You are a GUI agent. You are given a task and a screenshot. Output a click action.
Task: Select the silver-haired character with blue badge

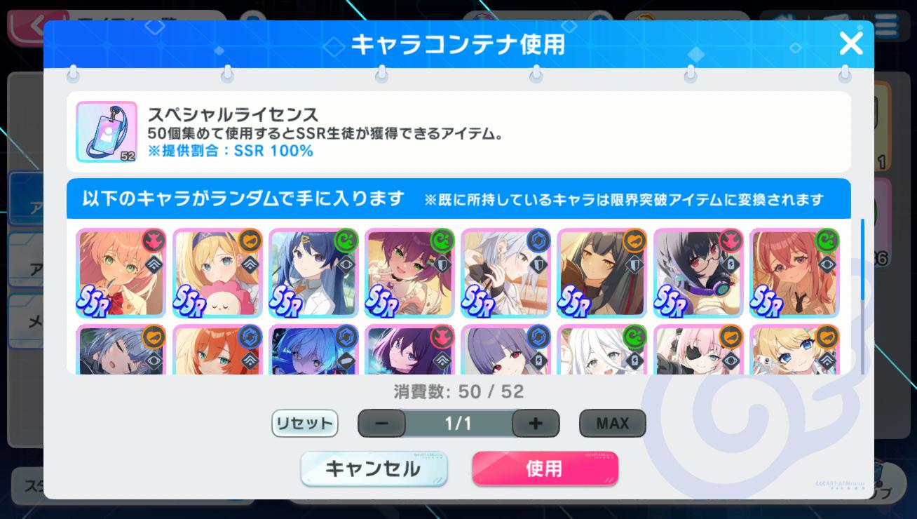pos(505,273)
